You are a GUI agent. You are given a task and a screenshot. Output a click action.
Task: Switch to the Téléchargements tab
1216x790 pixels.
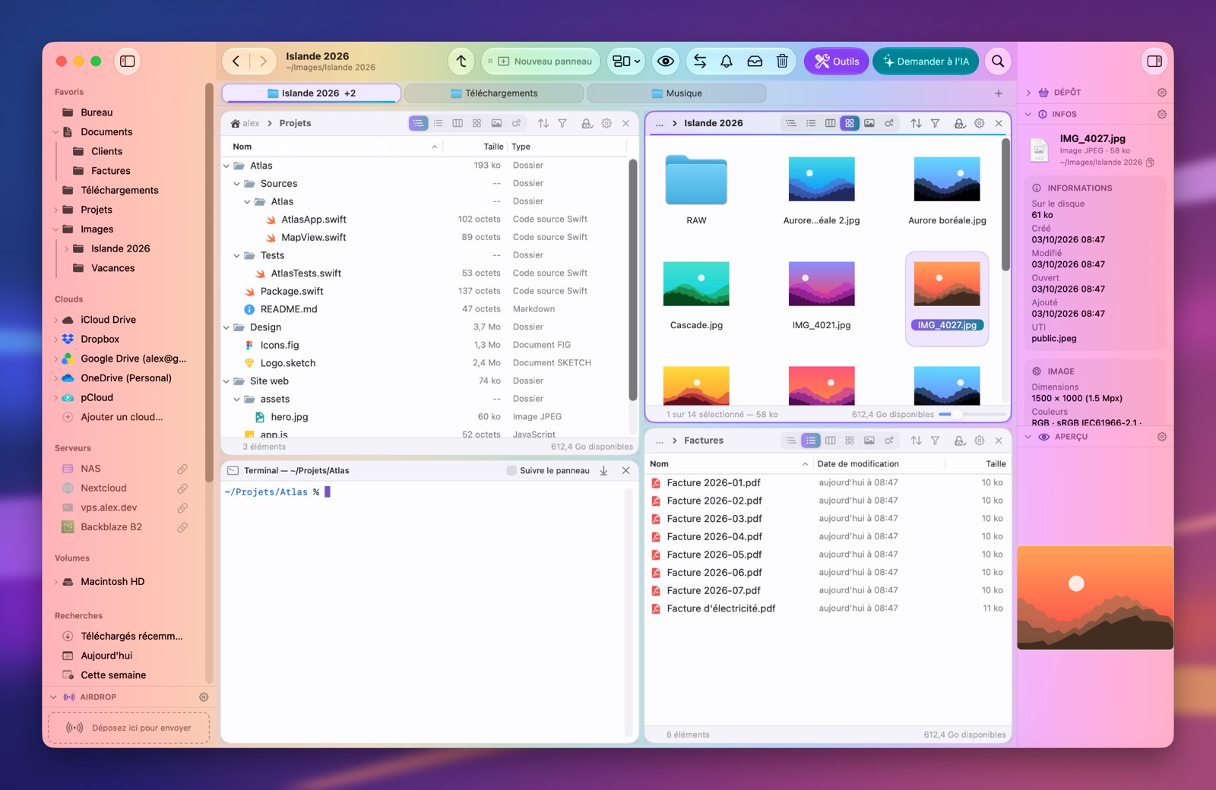[494, 93]
